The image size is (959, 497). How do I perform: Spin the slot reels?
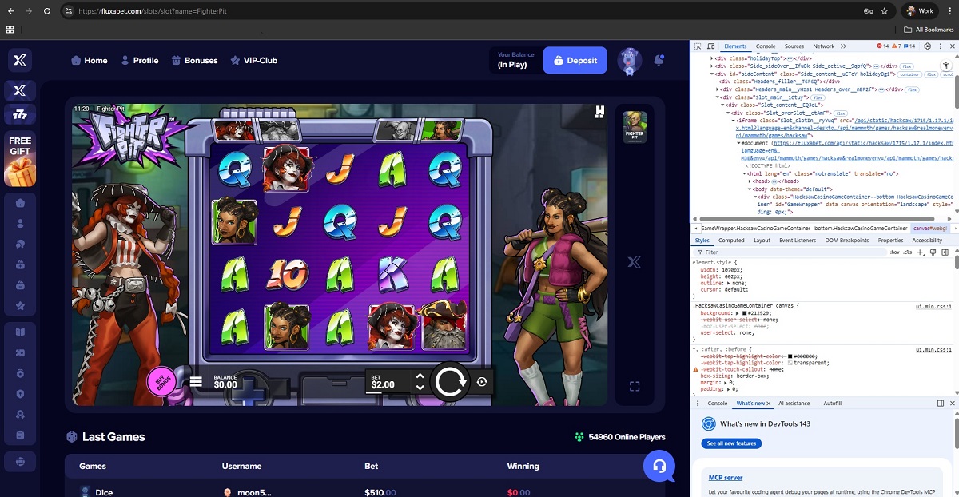coord(450,383)
